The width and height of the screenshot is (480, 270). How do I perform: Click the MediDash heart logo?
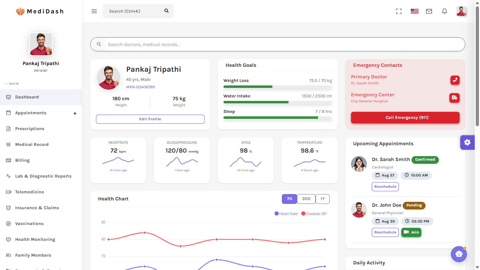pos(20,12)
